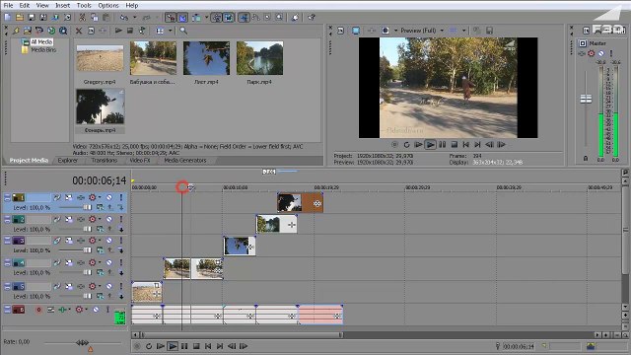The height and width of the screenshot is (355, 631).
Task: Open the Insert menu
Action: click(62, 5)
